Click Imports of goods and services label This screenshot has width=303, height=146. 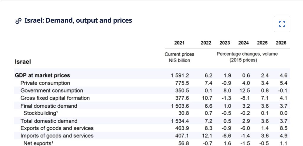coord(57,136)
